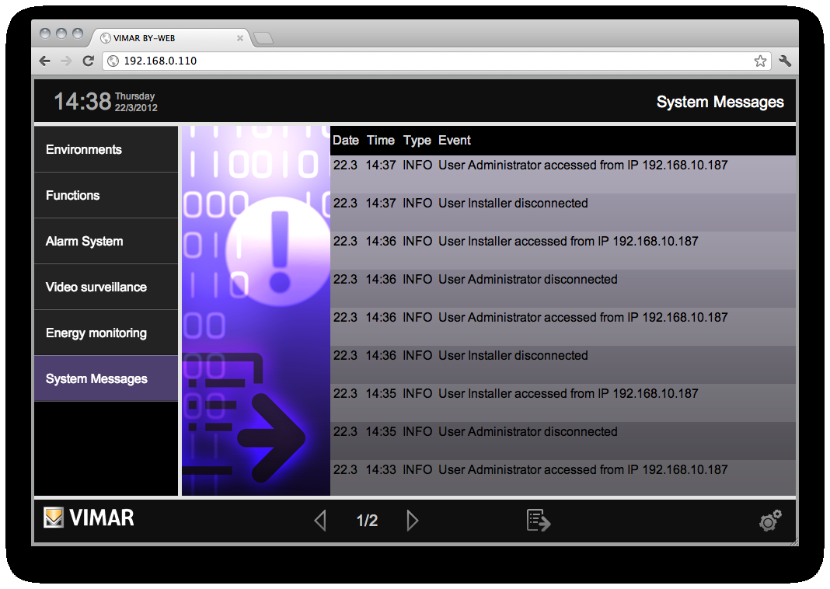Open the Alarm System section
This screenshot has height=589, width=830.
click(106, 242)
